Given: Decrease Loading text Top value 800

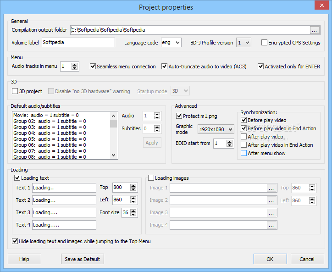Looking at the screenshot, I should point(133,189).
